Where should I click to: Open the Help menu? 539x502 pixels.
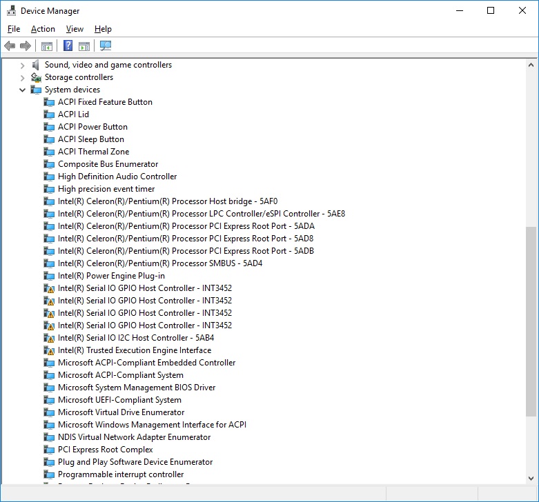(103, 29)
